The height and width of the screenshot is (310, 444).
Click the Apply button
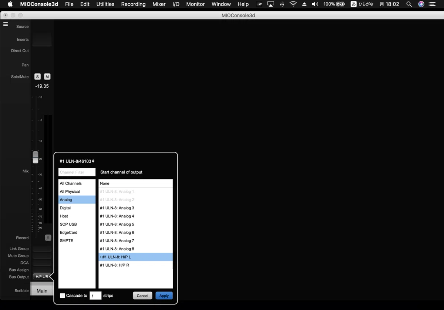[x=164, y=296]
